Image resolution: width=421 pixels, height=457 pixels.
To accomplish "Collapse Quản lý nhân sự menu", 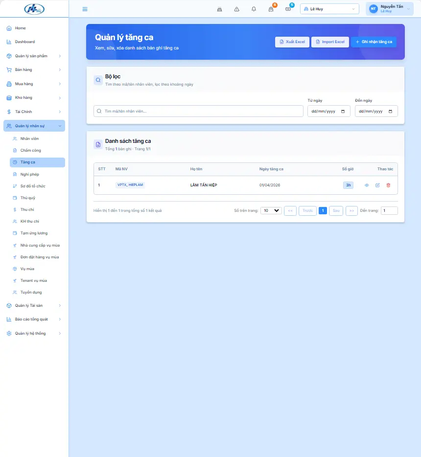I will tap(34, 126).
